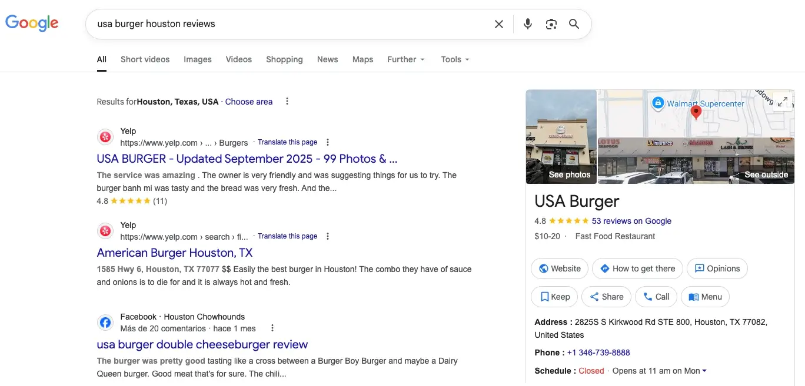Viewport: 805px width, 386px height.
Task: Open more options for first Yelp result
Action: click(x=328, y=142)
